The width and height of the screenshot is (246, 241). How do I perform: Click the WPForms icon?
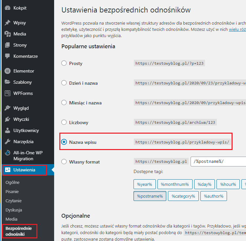[x=8, y=93]
